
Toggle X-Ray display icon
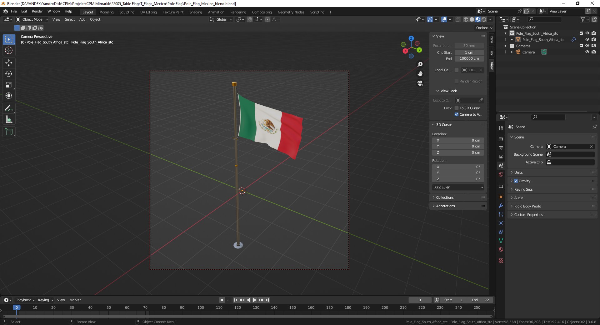(x=458, y=19)
